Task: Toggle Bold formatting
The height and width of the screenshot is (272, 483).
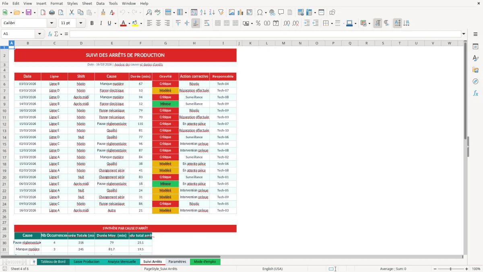Action: 92,23
